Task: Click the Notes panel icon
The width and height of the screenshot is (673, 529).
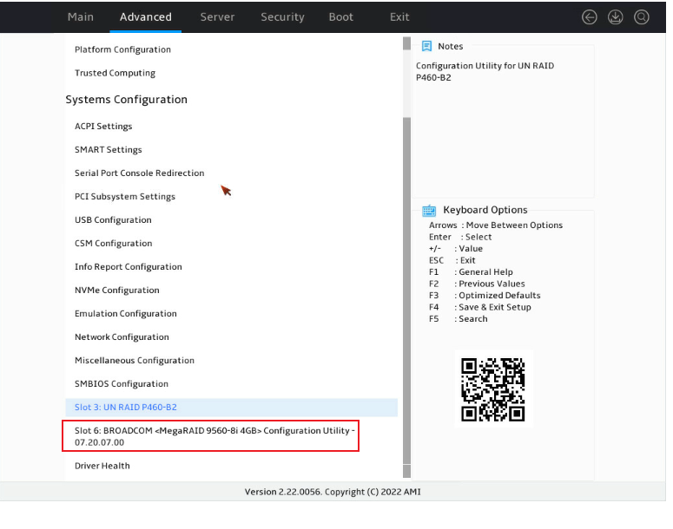Action: tap(426, 46)
